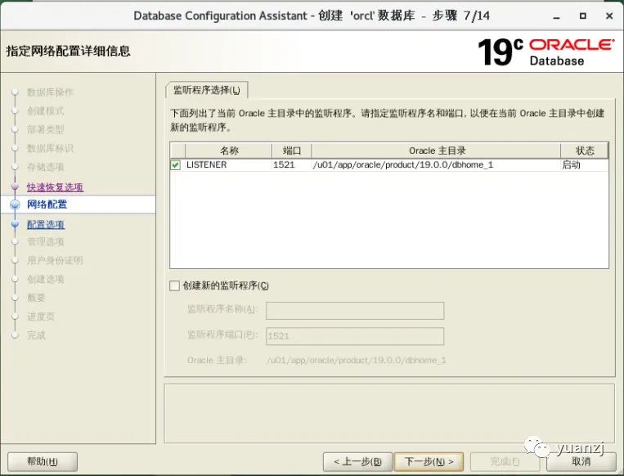Click the 配置选项 step bullet icon
The width and height of the screenshot is (624, 476).
(x=15, y=224)
